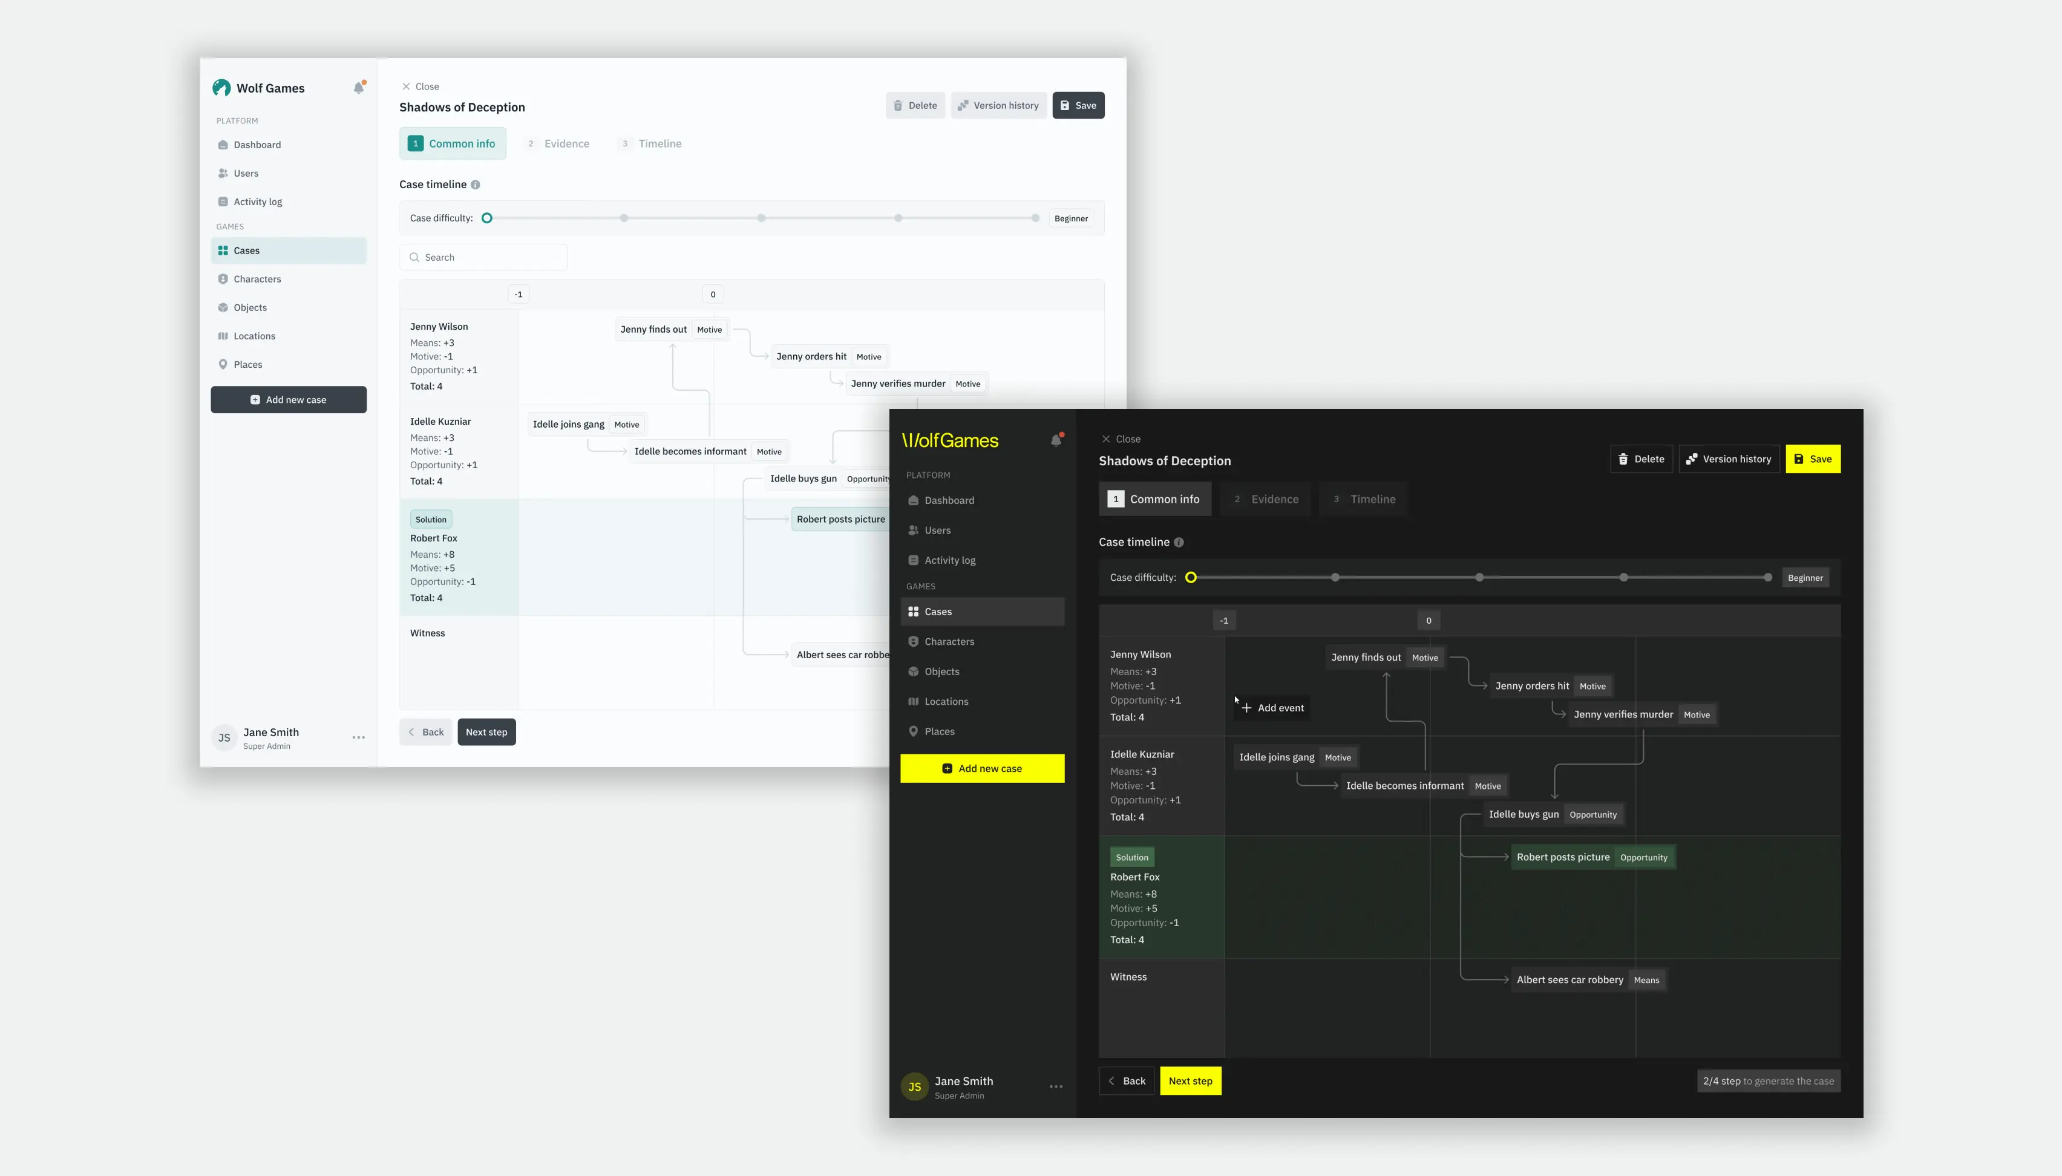Open notifications bell in dark window

point(1056,440)
